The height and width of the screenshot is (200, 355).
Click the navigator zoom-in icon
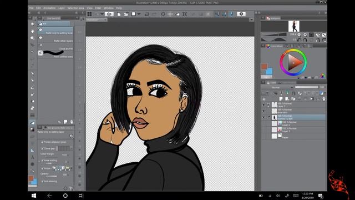[305, 34]
